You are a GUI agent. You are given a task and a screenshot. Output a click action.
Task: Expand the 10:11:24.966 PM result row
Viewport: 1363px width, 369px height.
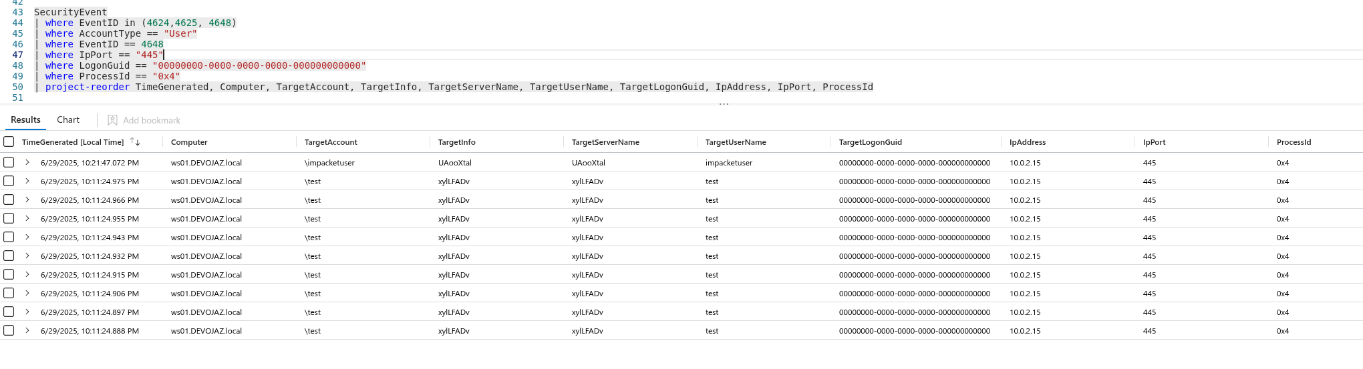27,200
